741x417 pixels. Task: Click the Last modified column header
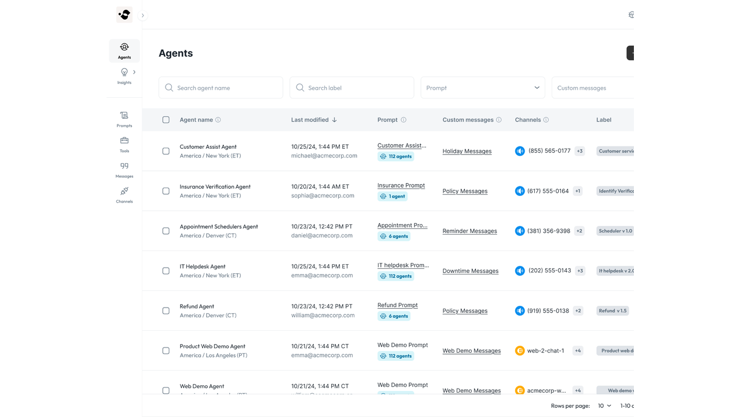coord(310,120)
